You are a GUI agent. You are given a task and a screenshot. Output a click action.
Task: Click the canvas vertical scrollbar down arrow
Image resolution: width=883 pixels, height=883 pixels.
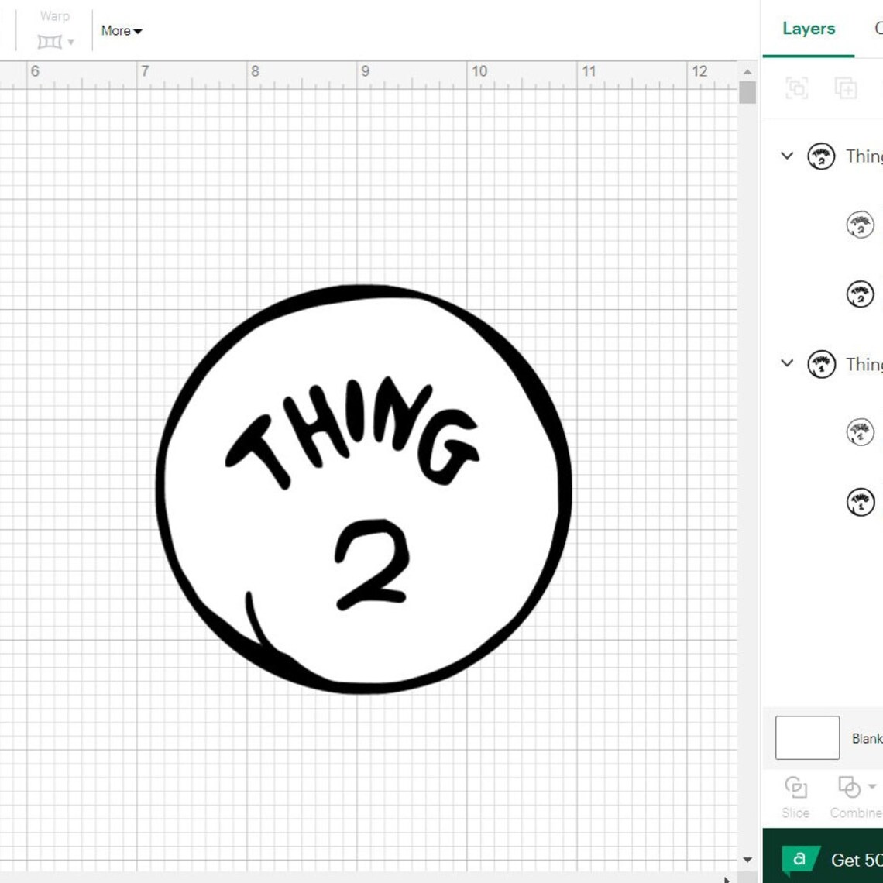tap(746, 859)
